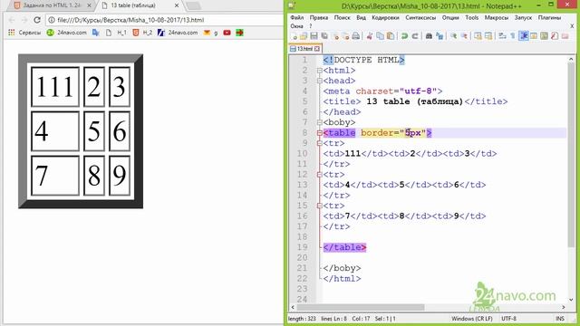Screen dimensions: 580x326
Task: Open the first 24navo.com bookmark
Action: coord(66,33)
